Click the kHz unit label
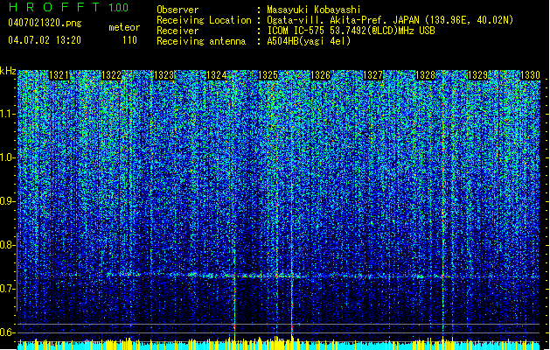The width and height of the screenshot is (550, 350). click(8, 71)
